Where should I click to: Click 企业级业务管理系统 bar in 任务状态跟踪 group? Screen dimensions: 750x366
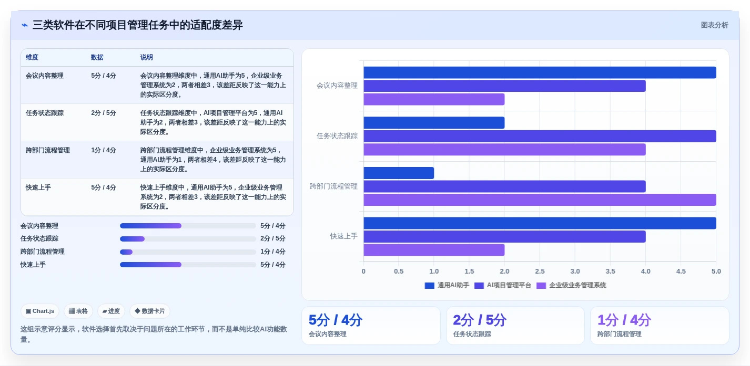coord(504,150)
